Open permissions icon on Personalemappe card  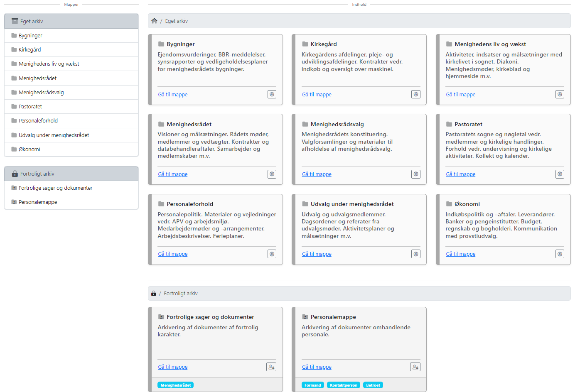(x=415, y=367)
